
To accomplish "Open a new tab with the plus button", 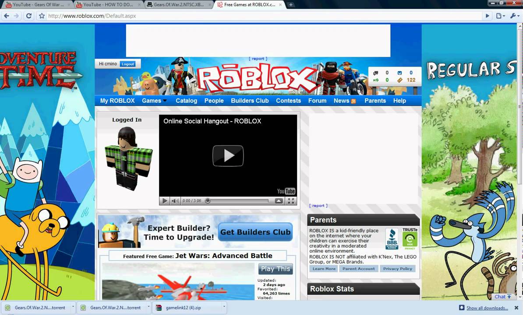I will (x=291, y=5).
